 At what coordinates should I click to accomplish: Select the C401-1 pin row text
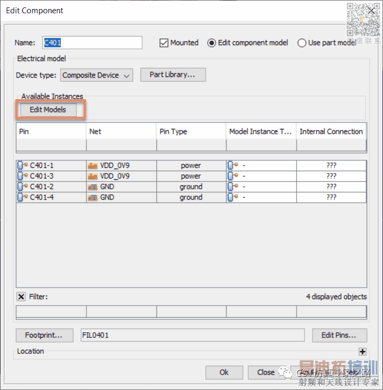[x=41, y=166]
